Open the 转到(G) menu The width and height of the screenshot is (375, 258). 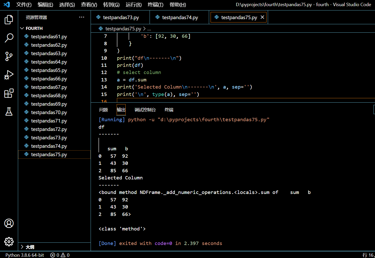point(111,5)
